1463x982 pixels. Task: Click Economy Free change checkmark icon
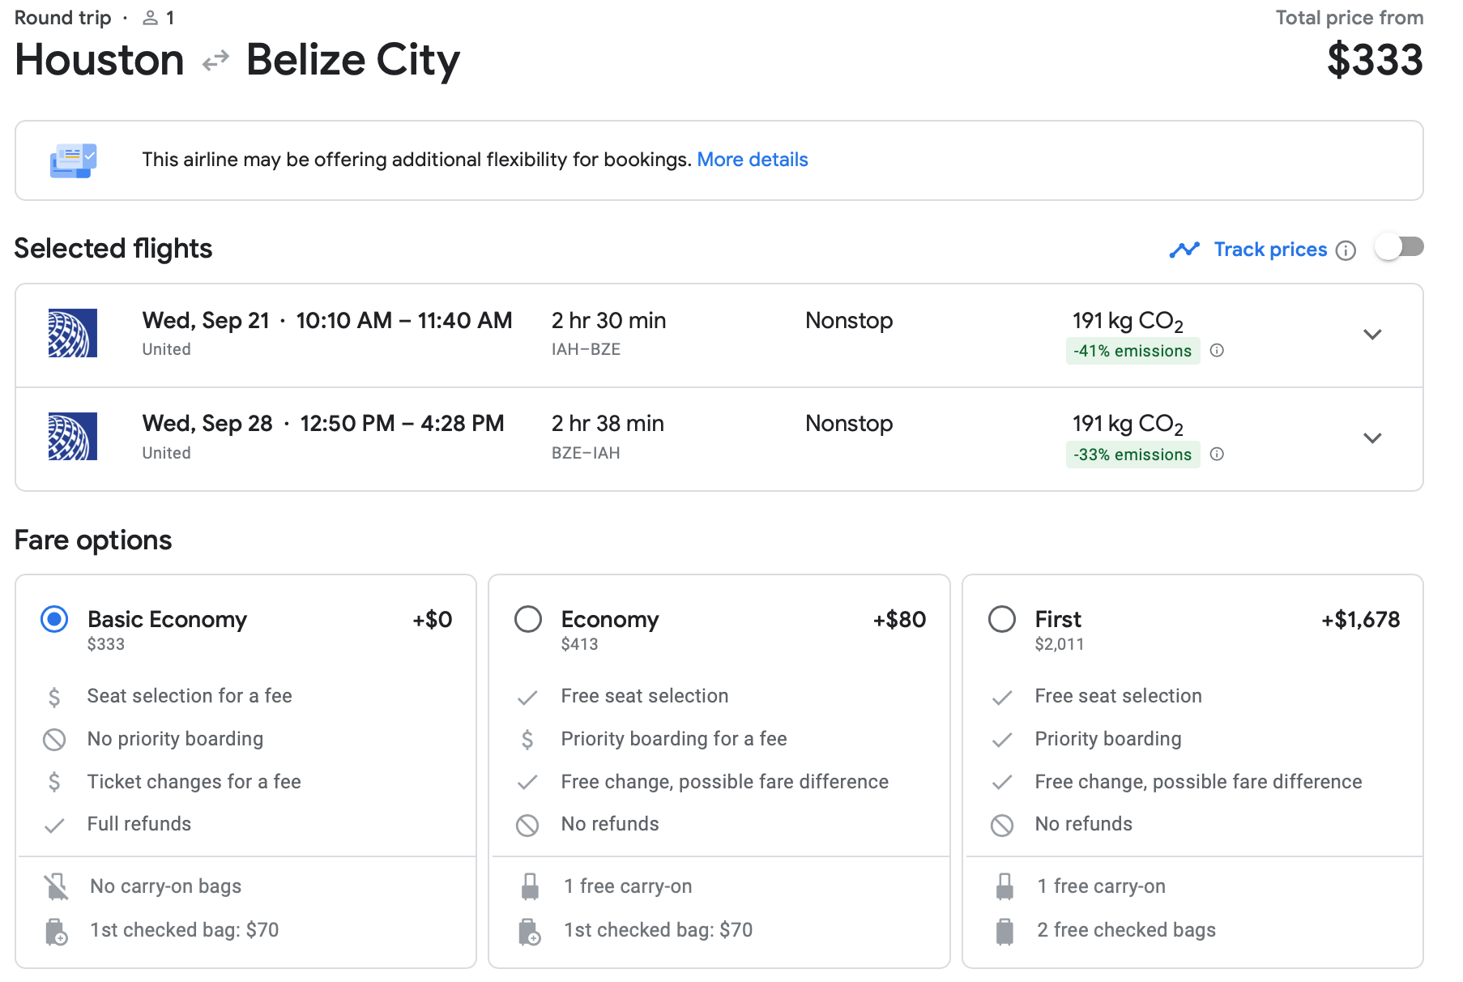click(527, 783)
